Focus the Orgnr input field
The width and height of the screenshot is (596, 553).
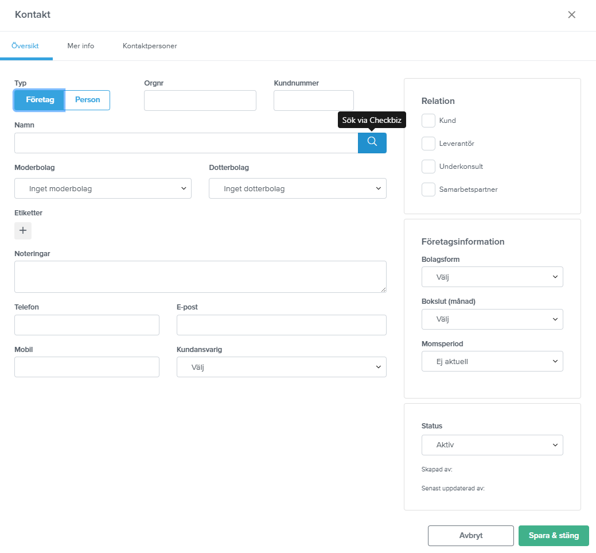click(x=200, y=100)
